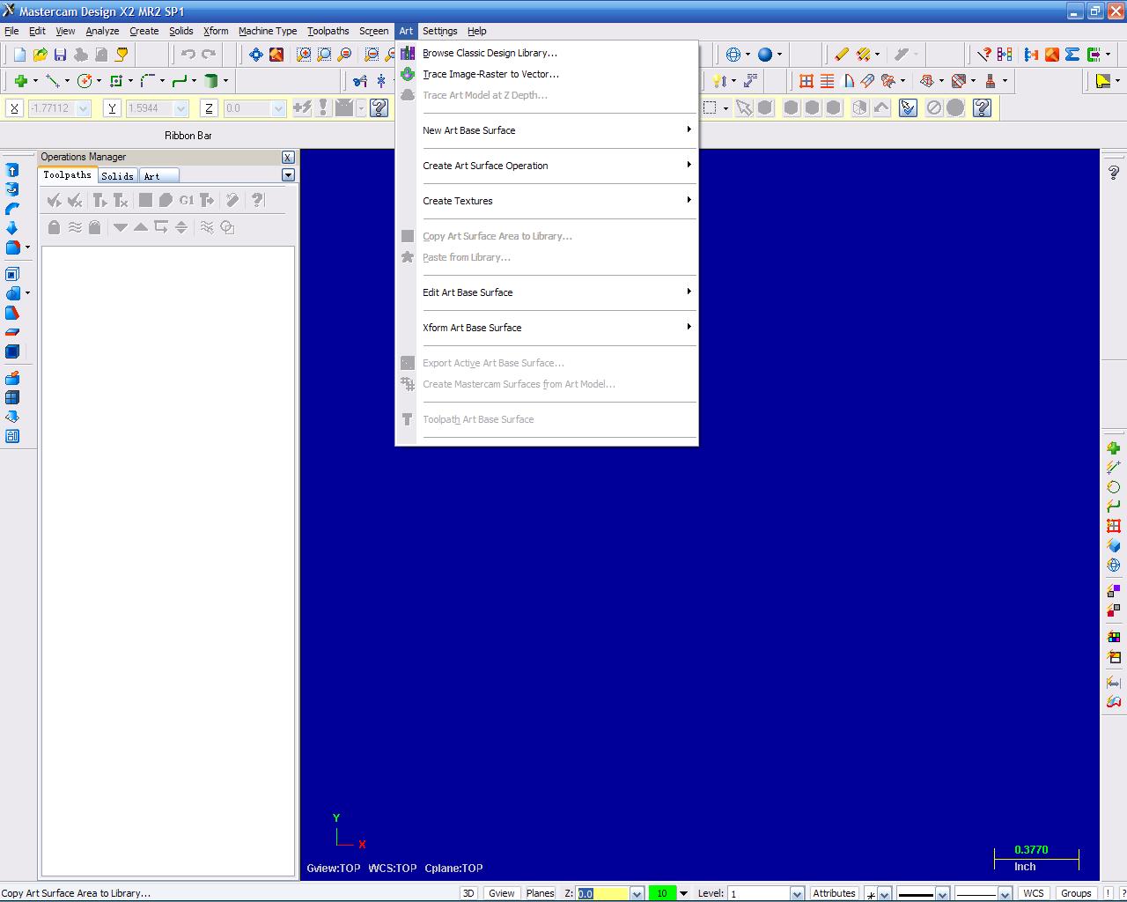
Task: Click the Redo arrow icon
Action: (209, 55)
